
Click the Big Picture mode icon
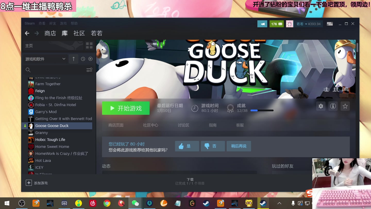click(x=330, y=23)
